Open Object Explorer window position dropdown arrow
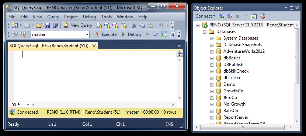The width and height of the screenshot is (306, 136). (x=286, y=8)
